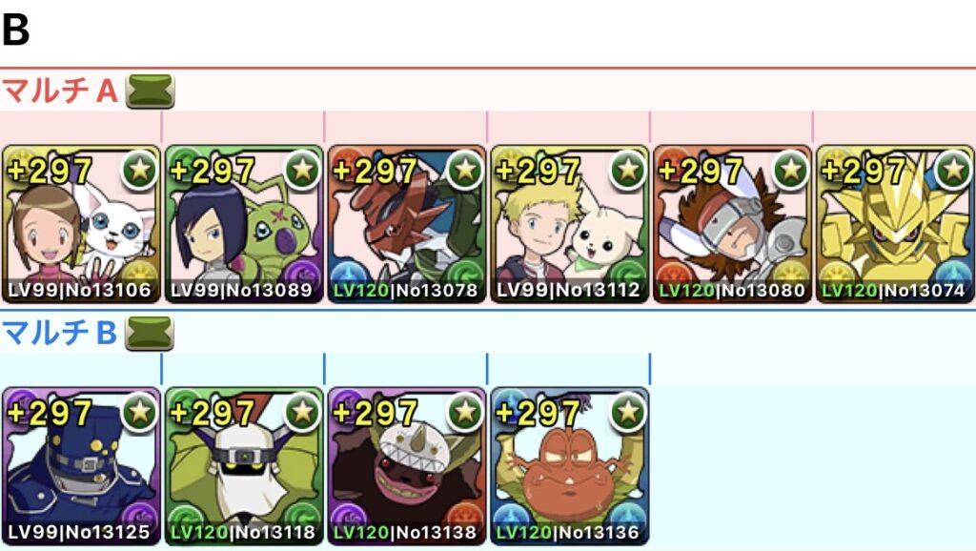976x551 pixels.
Task: Open monster card No13080
Action: click(732, 224)
